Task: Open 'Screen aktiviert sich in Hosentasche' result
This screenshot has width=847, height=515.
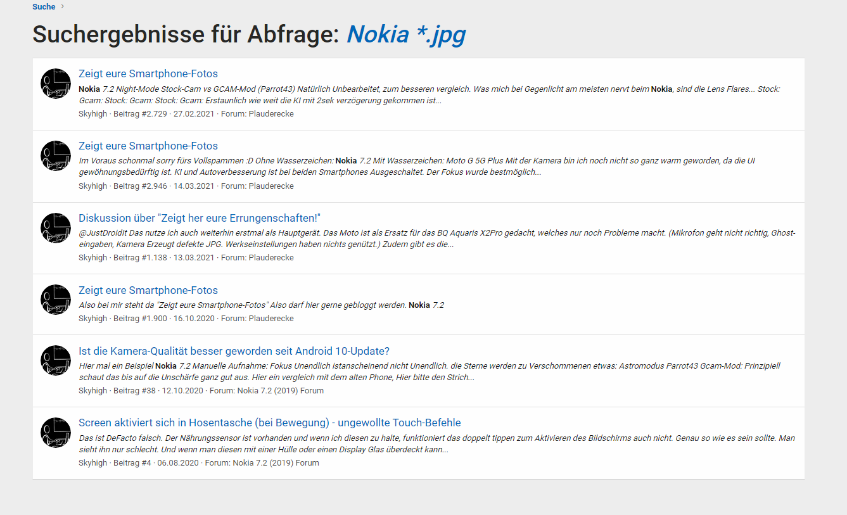Action: point(270,423)
